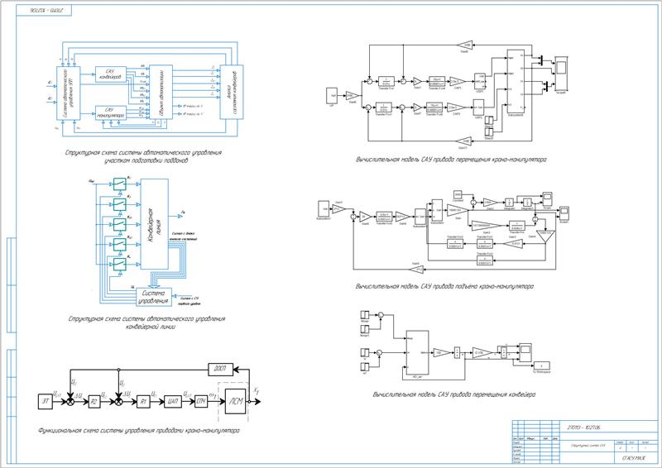The width and height of the screenshot is (662, 468).
Task: Click the Integrator block in lifting drive model
Action: [x=510, y=203]
